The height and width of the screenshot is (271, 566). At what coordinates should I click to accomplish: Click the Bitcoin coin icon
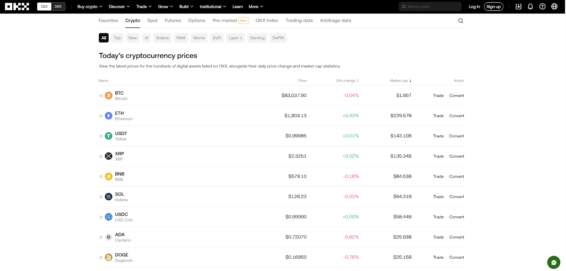109,96
